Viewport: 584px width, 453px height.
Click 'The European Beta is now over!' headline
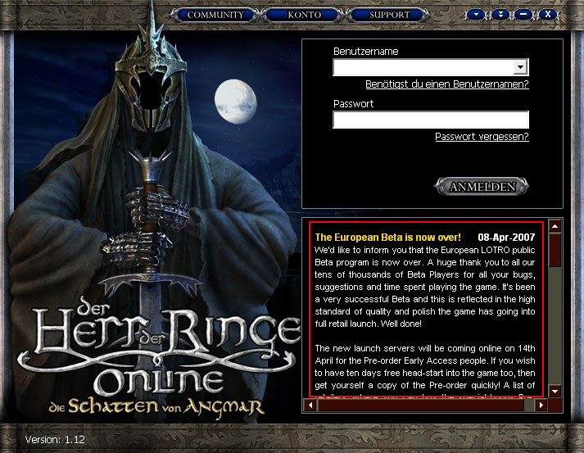coord(387,238)
